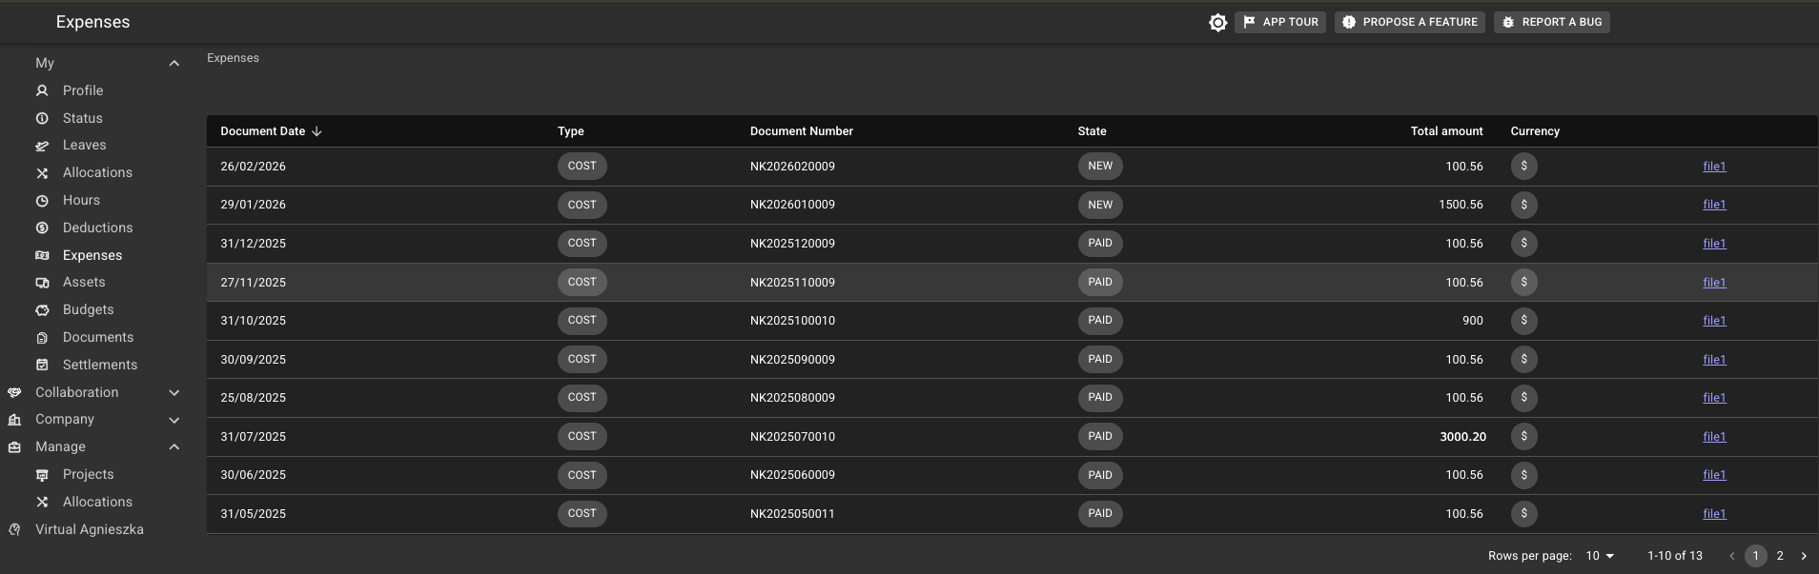Expand the Company section
1819x574 pixels.
click(x=174, y=420)
